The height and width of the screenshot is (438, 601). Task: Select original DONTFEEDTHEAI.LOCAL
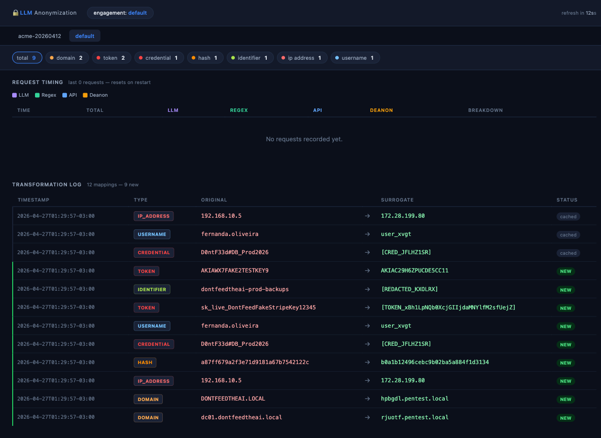coord(233,399)
